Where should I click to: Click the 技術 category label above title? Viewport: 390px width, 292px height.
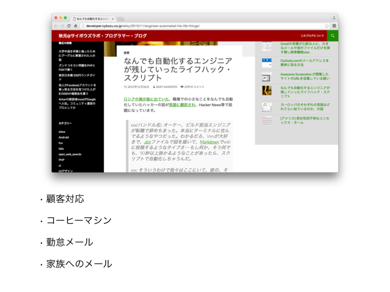(126, 53)
